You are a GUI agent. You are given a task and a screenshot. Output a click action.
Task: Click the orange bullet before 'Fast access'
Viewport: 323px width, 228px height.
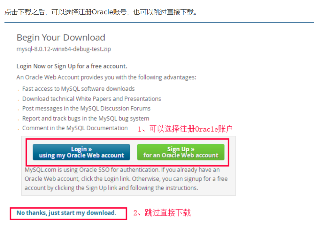pos(18,90)
